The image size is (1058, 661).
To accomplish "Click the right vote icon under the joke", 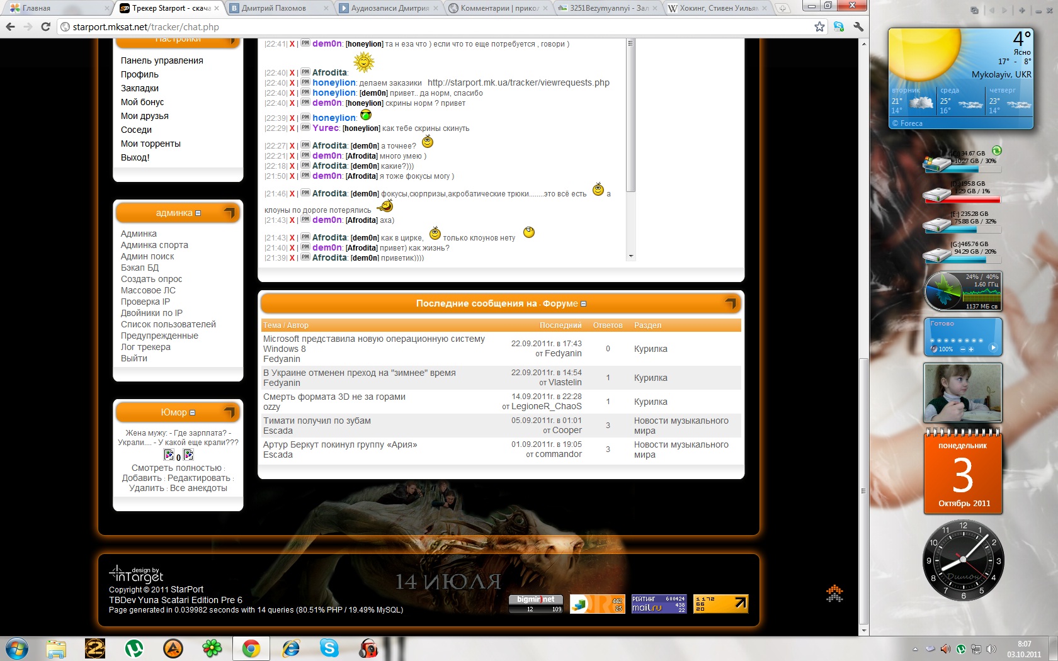I will click(x=188, y=455).
